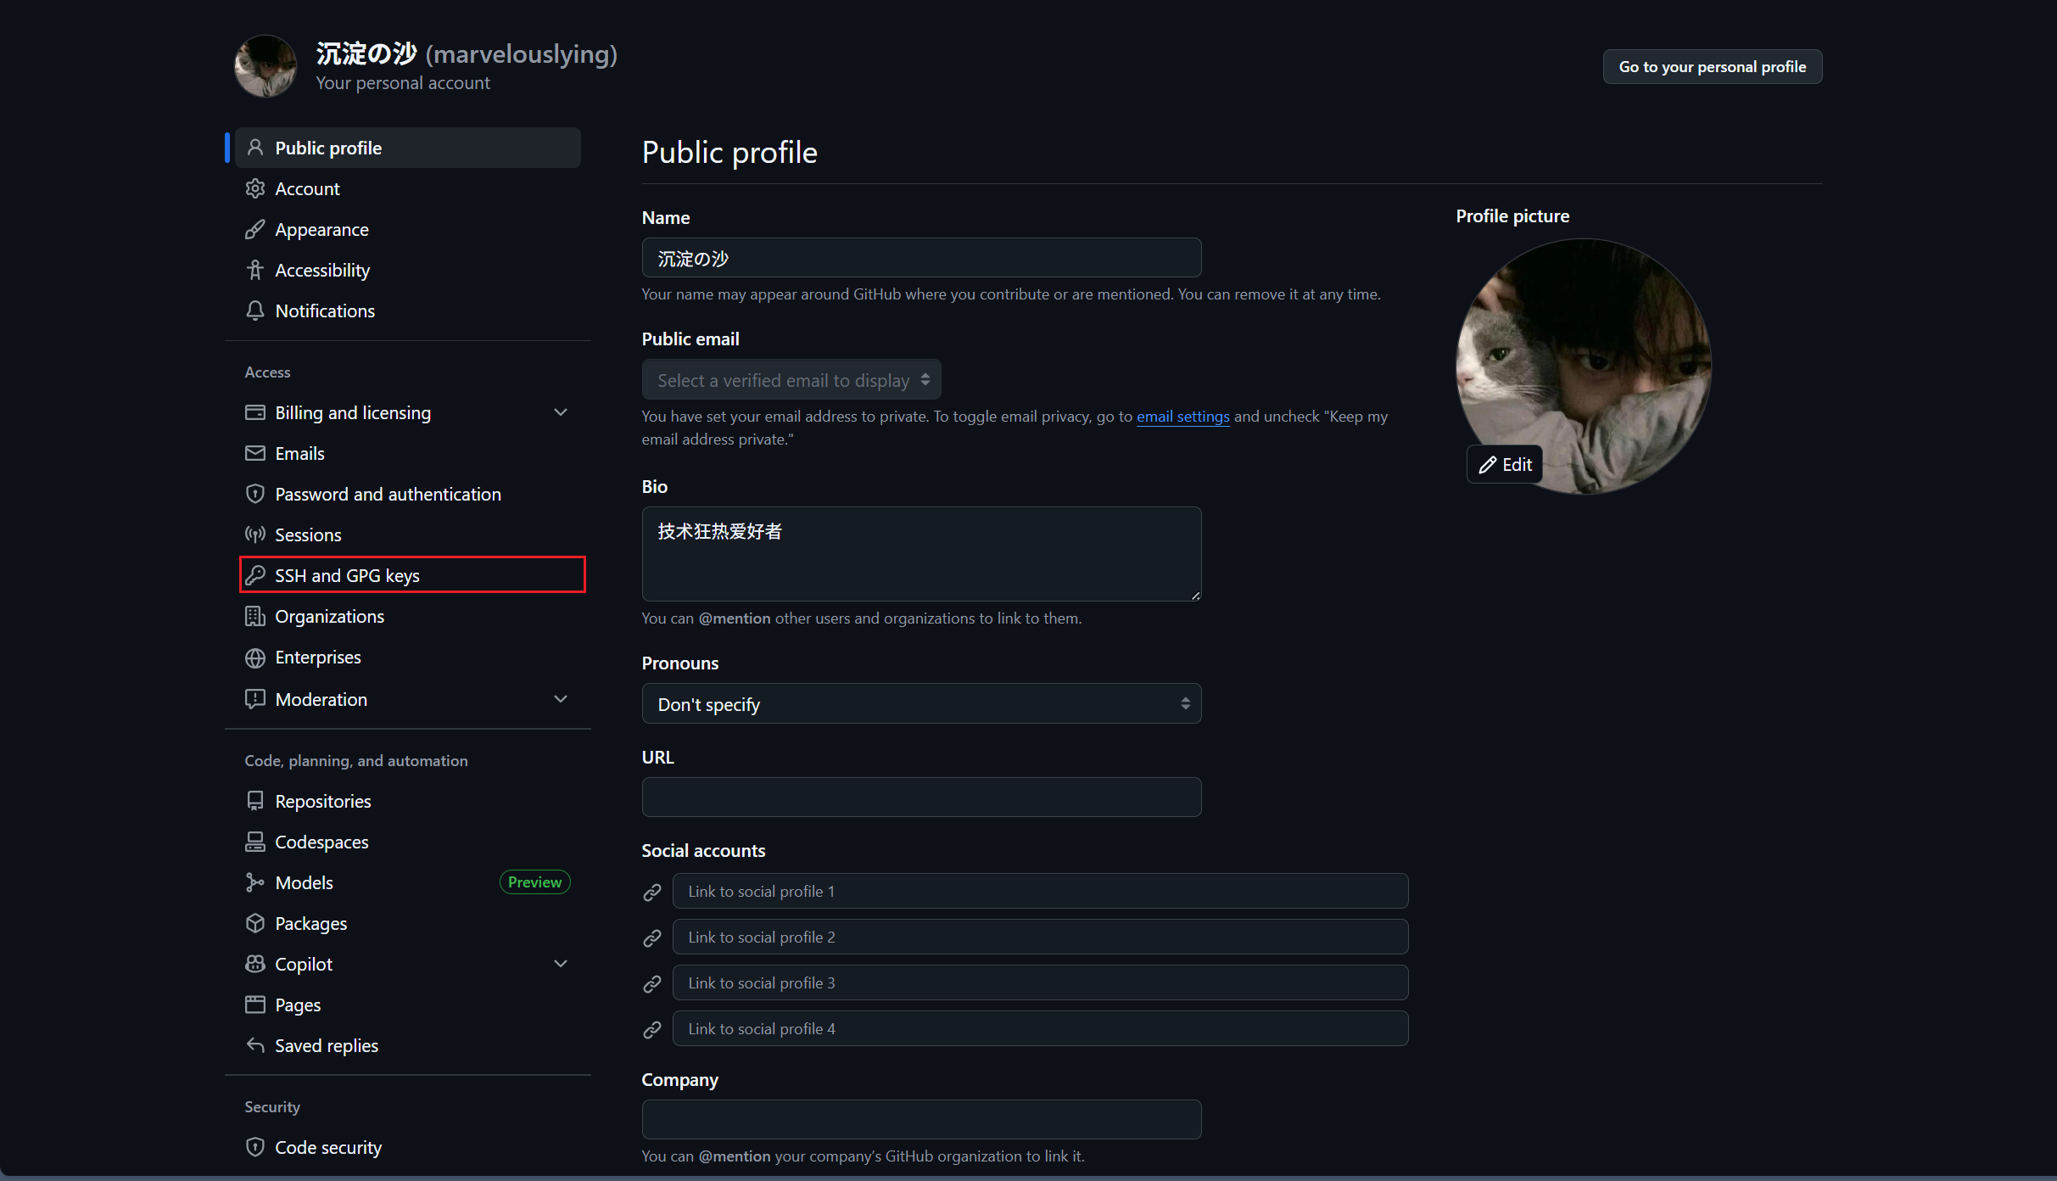2057x1181 pixels.
Task: Go to Password and authentication settings
Action: tap(388, 494)
